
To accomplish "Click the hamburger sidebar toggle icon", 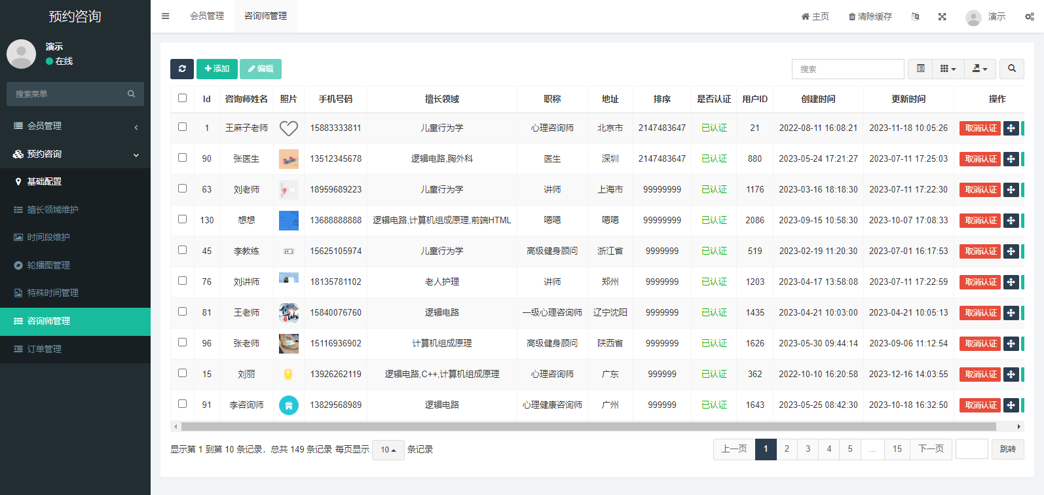I will coord(166,16).
